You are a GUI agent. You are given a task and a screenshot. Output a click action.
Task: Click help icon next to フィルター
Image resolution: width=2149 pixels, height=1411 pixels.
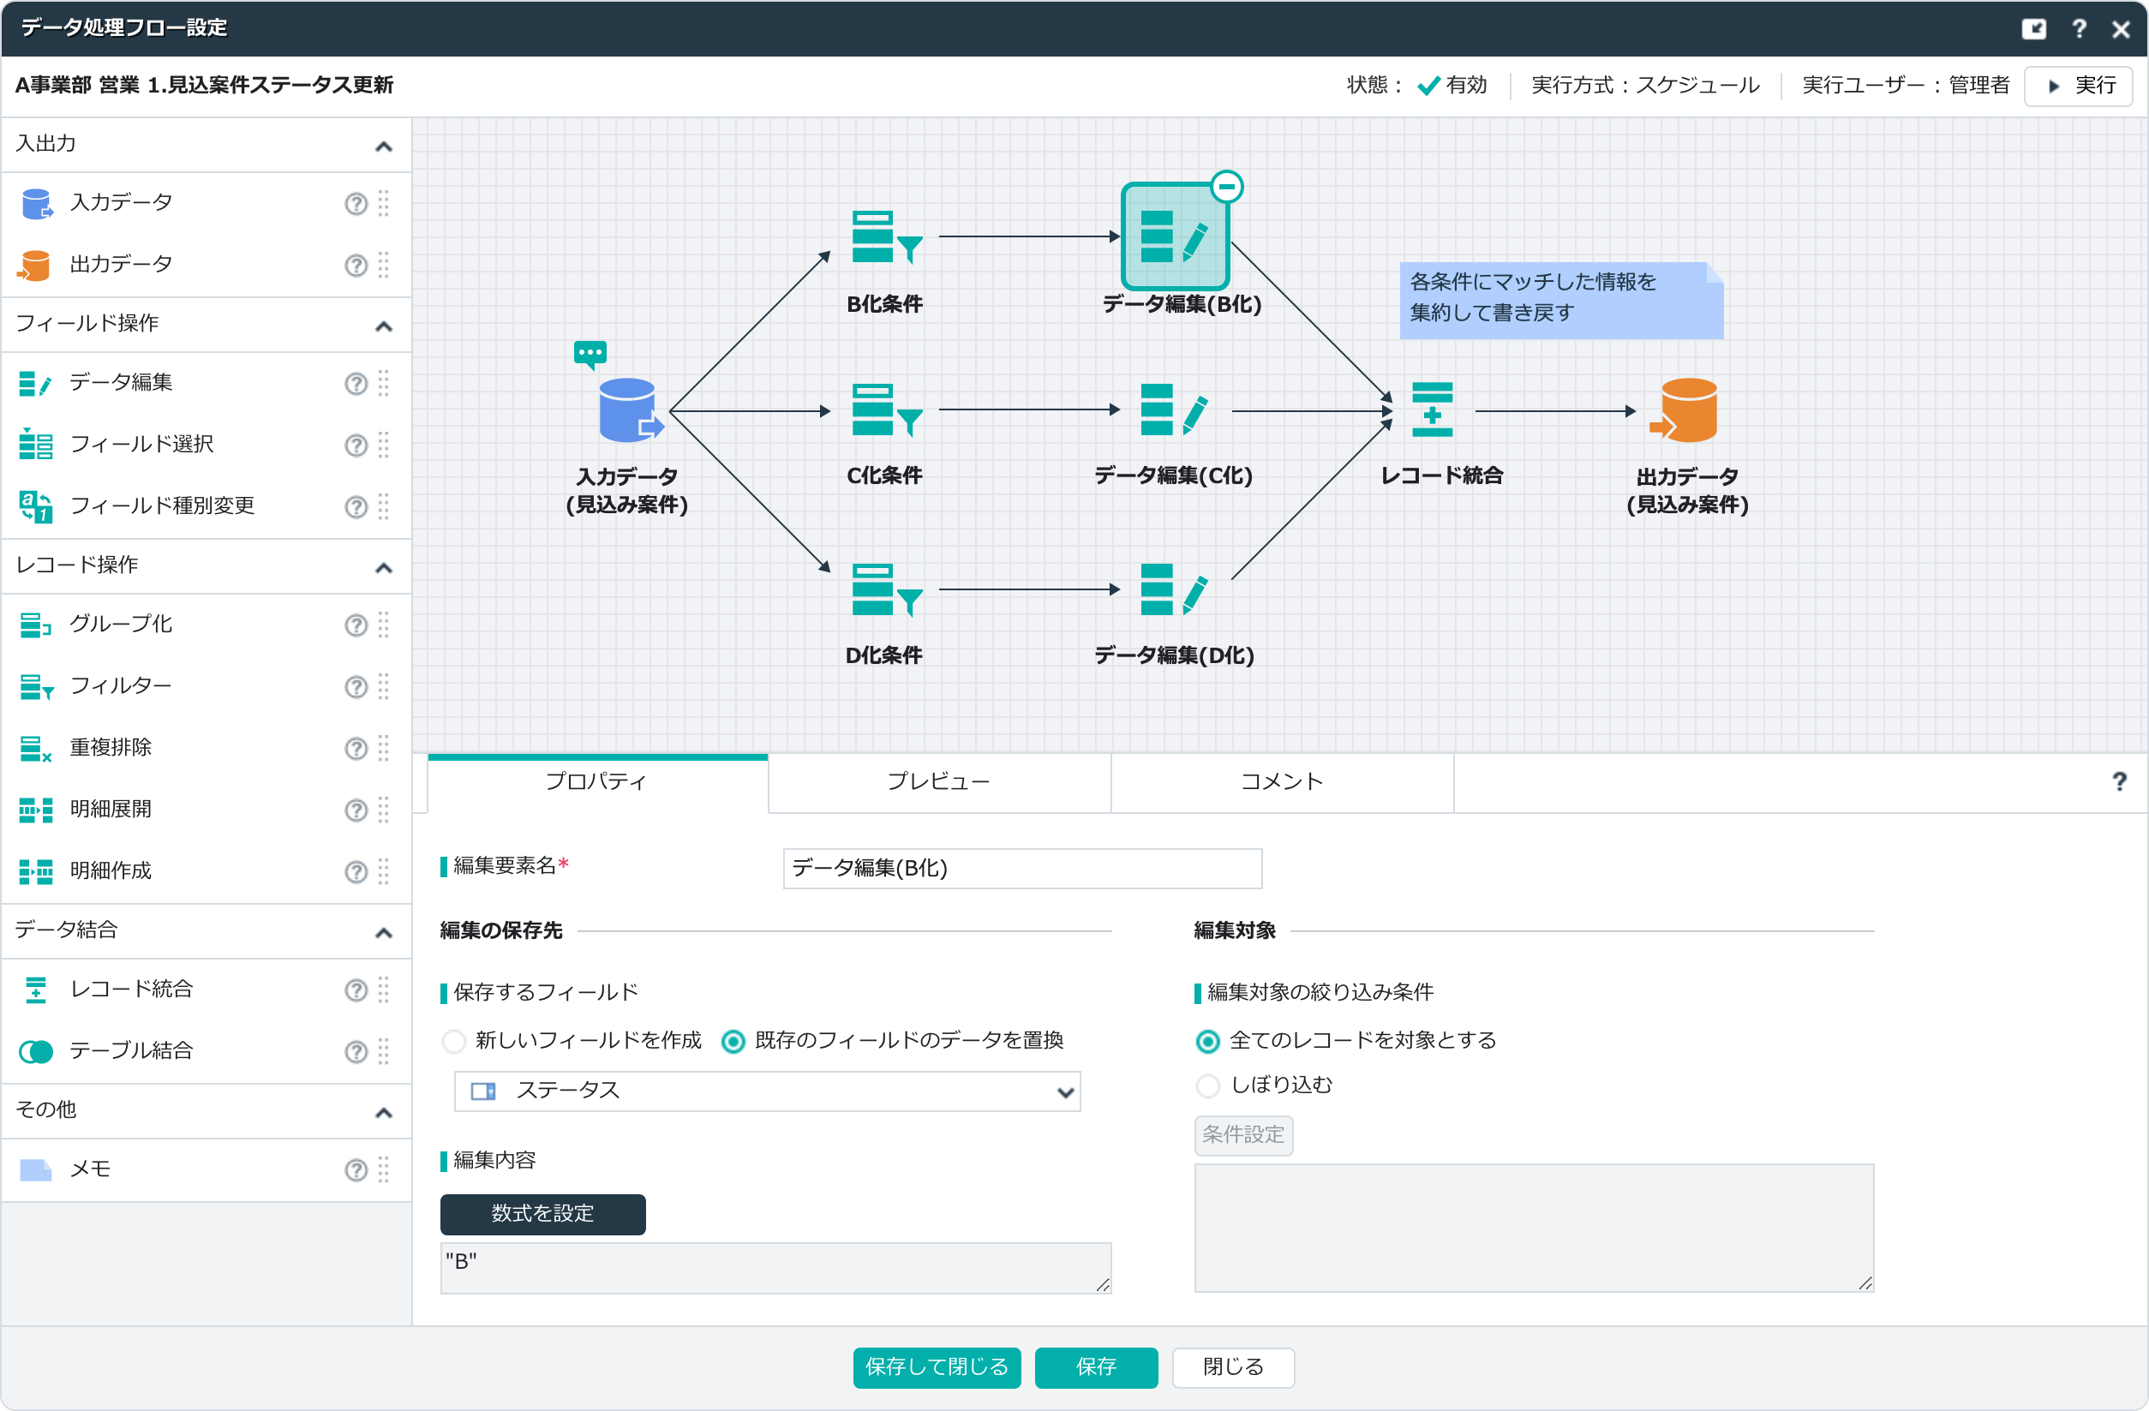(356, 687)
